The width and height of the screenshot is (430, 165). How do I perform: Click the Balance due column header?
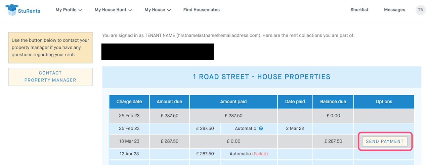[x=333, y=102]
